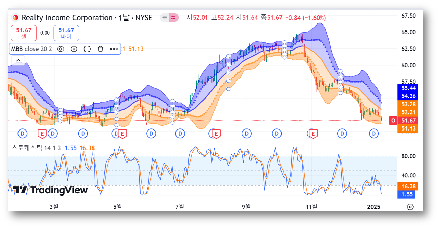Click dividend D marker near 9월
439x228 pixels.
pyautogui.click(x=247, y=134)
